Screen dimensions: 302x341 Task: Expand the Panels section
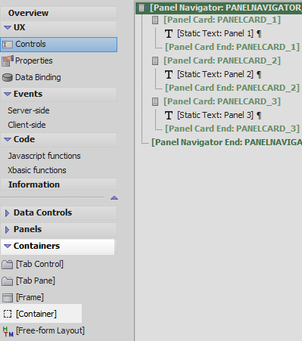point(7,230)
